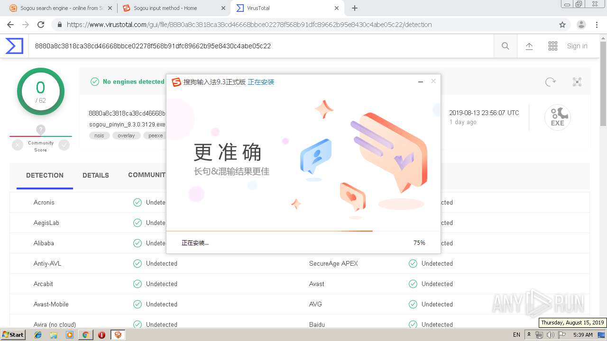Click the browser forward arrow

tap(26, 25)
